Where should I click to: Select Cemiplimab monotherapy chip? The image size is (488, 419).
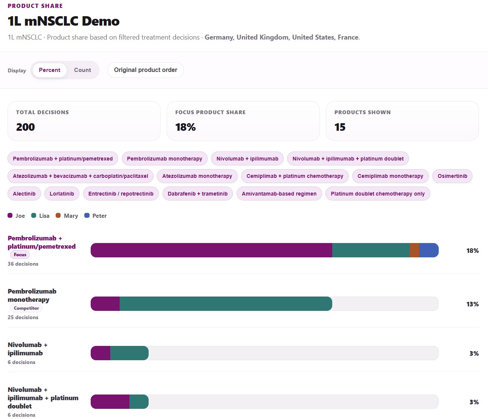click(391, 176)
